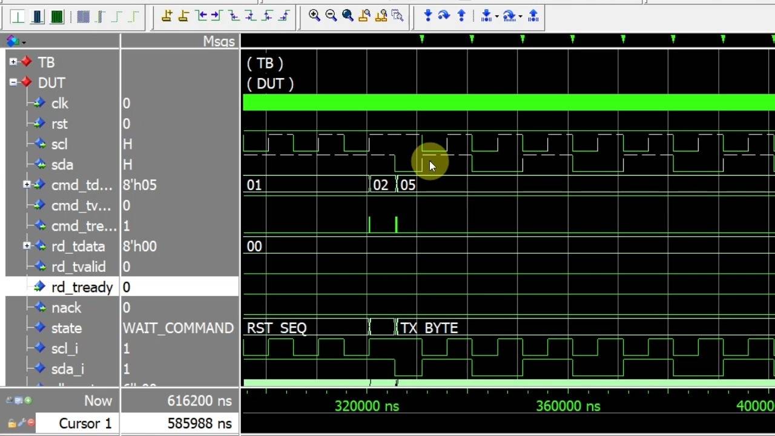The height and width of the screenshot is (436, 775).
Task: Click the Collapse Time at Cursor icon
Action: (x=134, y=16)
